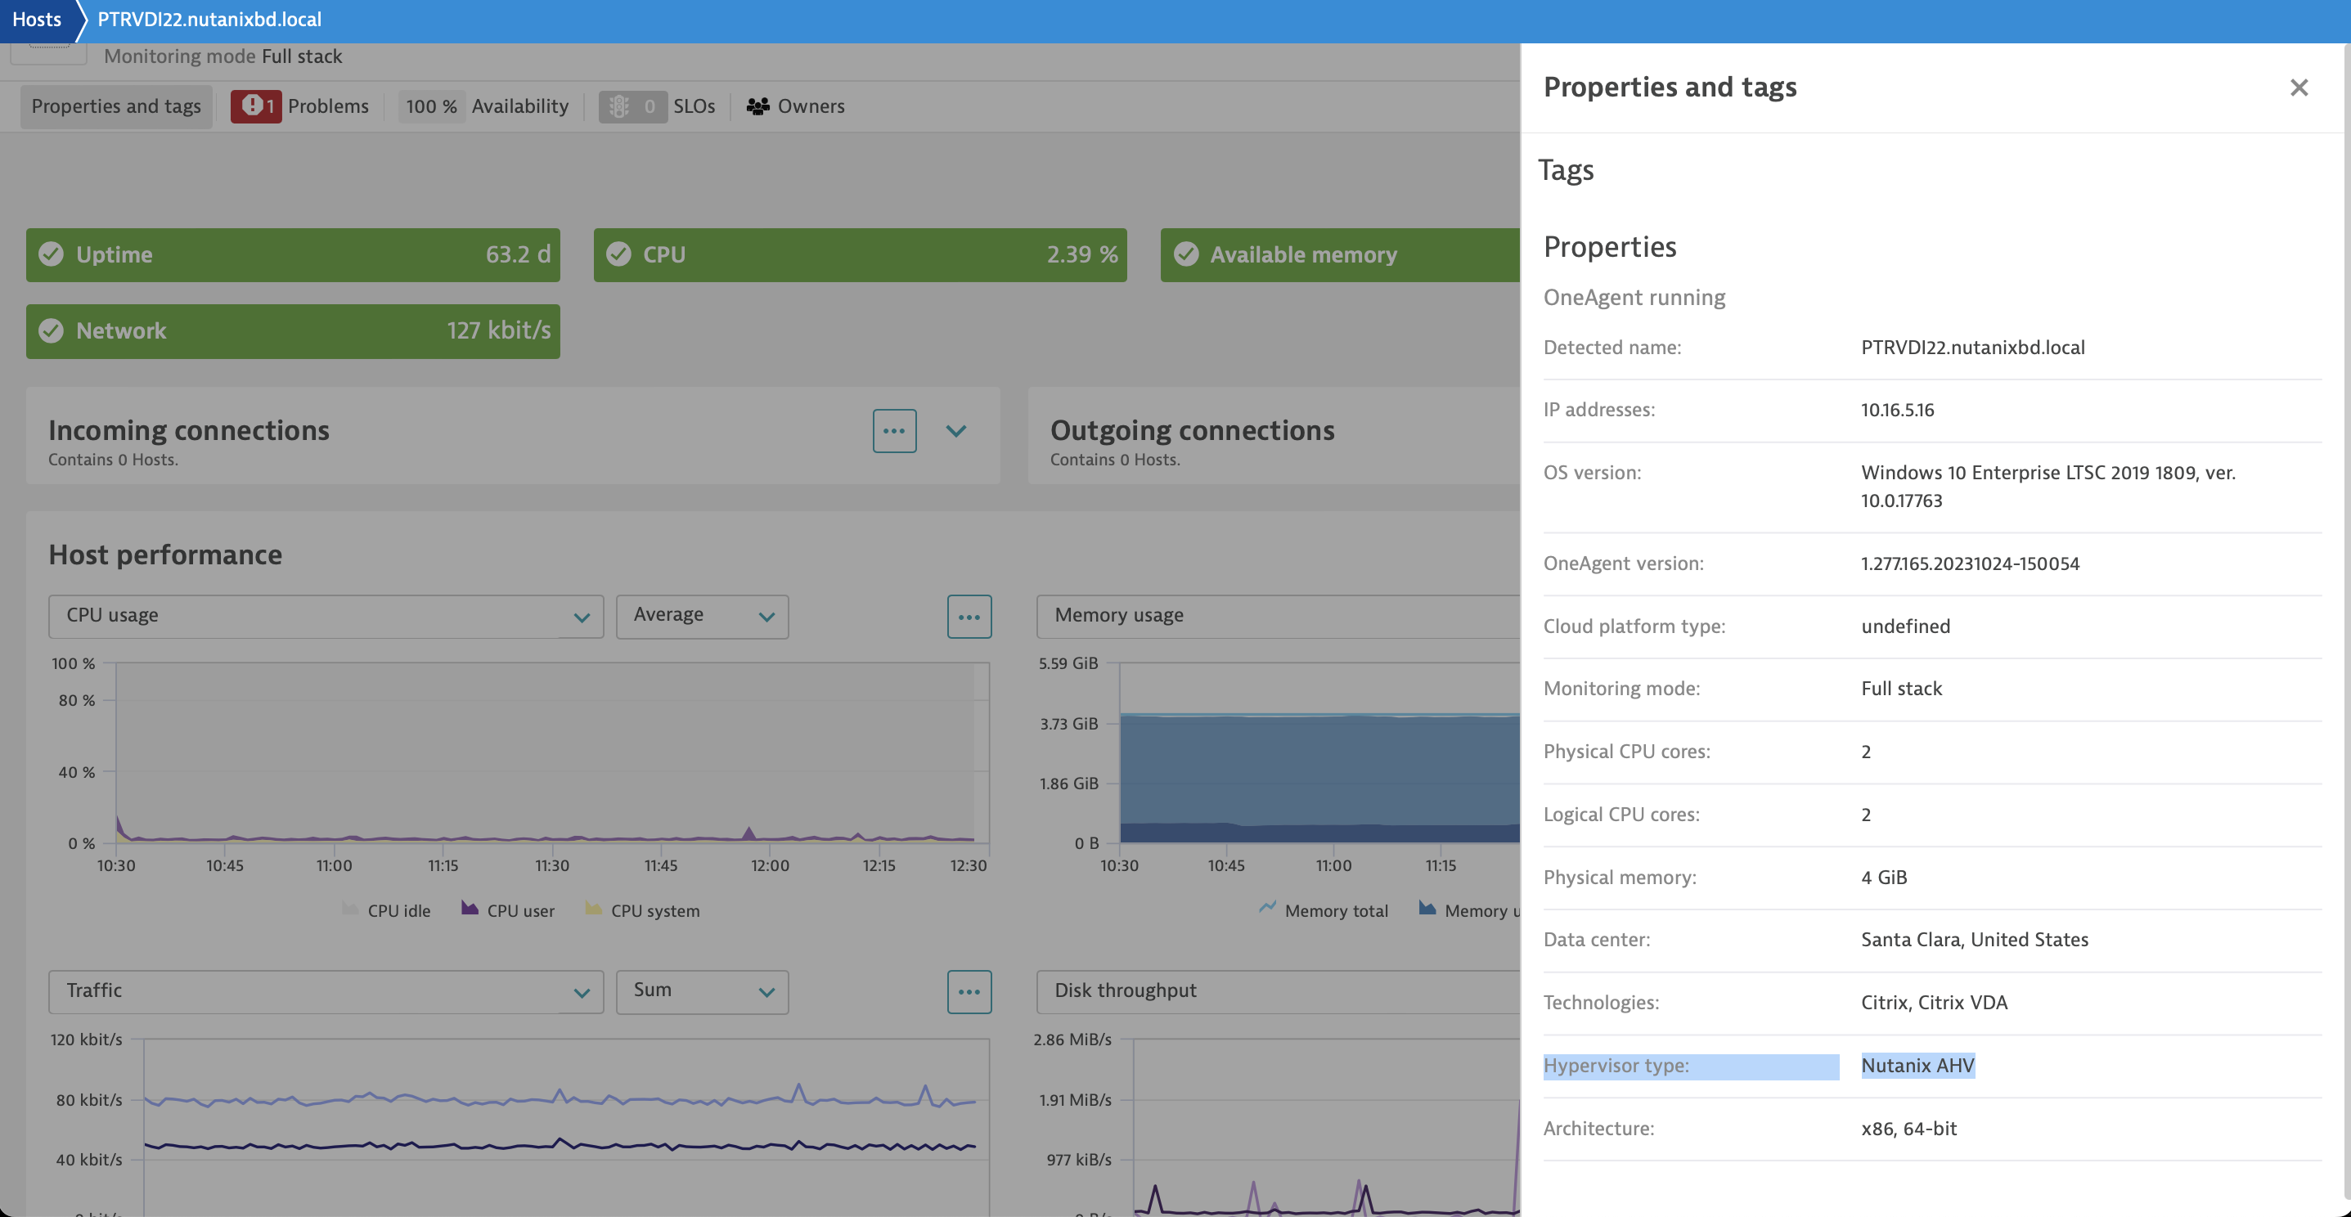Toggle Memory total legend item
The width and height of the screenshot is (2351, 1217).
click(1324, 910)
